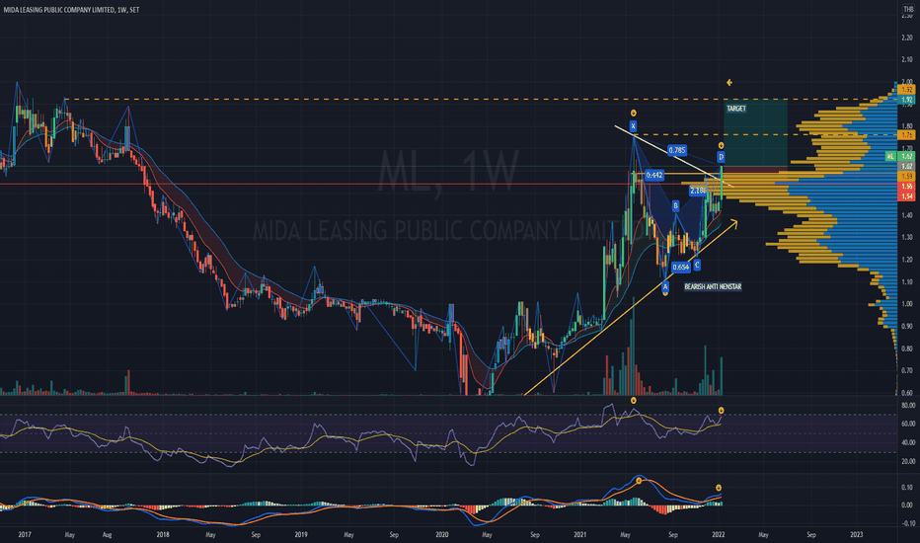Click the 0.785 ratio label
The image size is (920, 543).
(677, 150)
